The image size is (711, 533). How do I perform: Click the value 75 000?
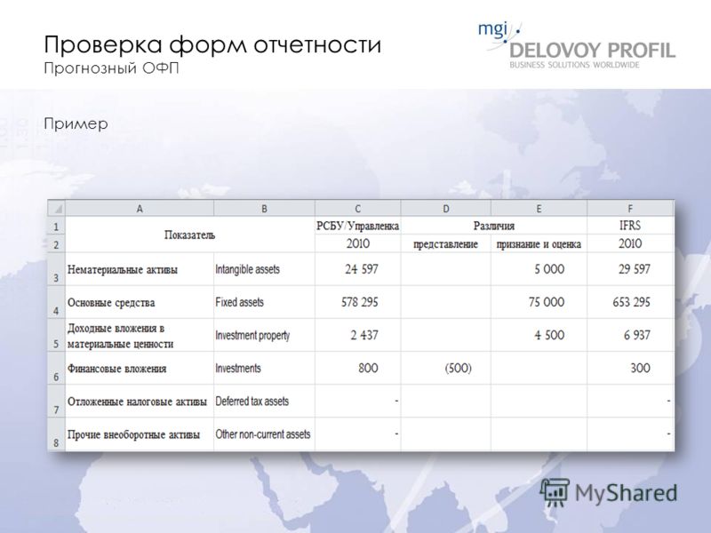pyautogui.click(x=547, y=302)
